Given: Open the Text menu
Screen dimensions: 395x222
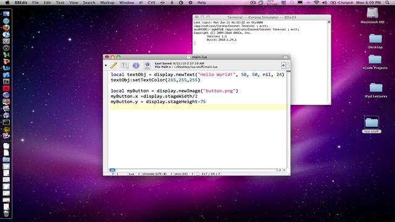Looking at the screenshot, I should coord(60,2).
